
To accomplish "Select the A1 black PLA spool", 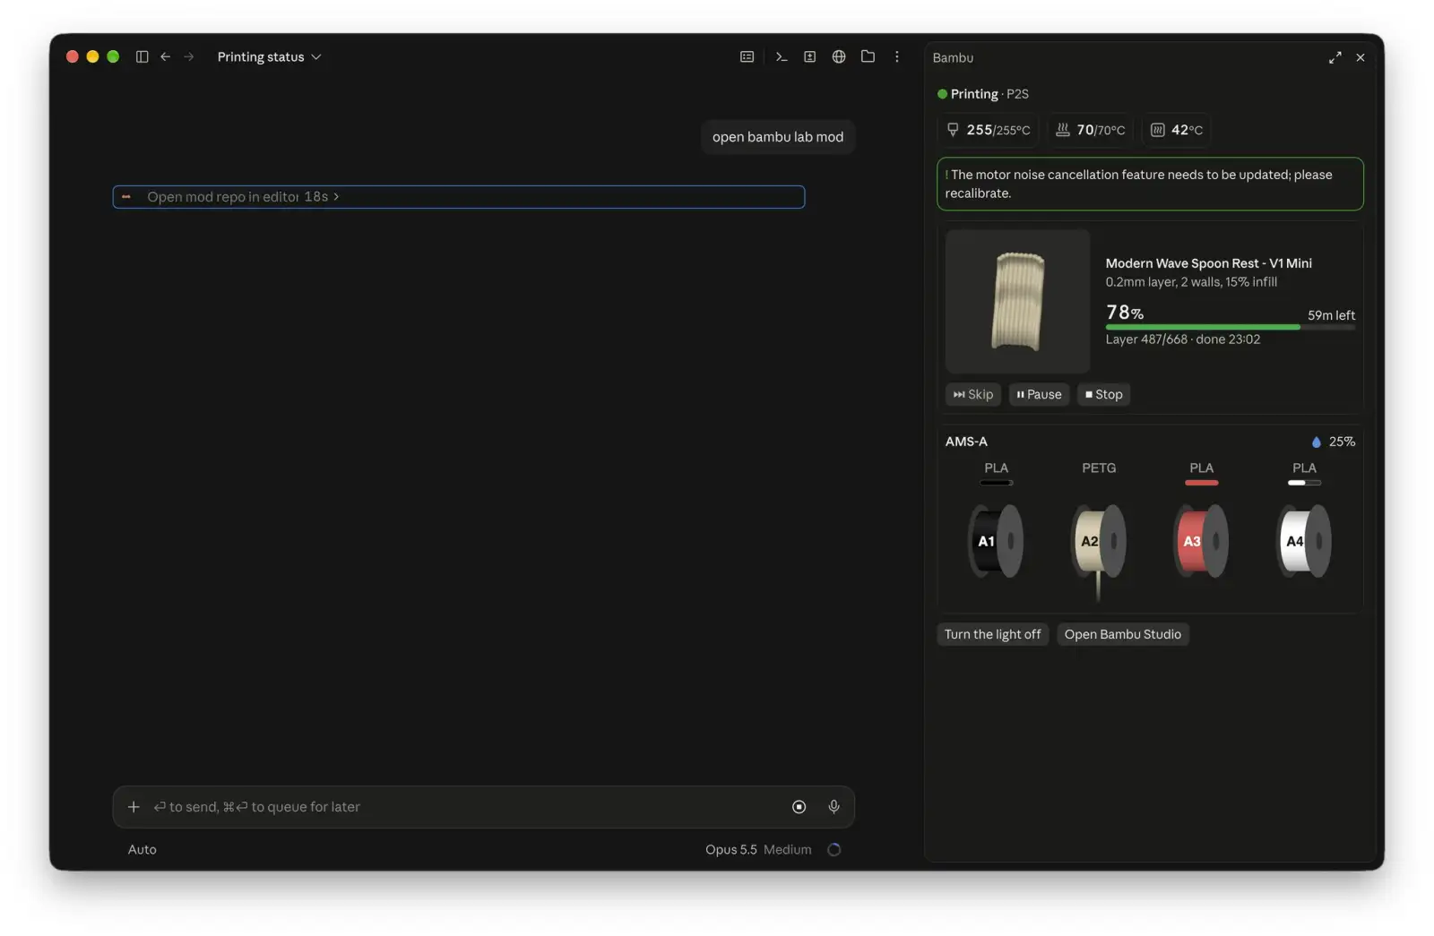I will [x=996, y=541].
